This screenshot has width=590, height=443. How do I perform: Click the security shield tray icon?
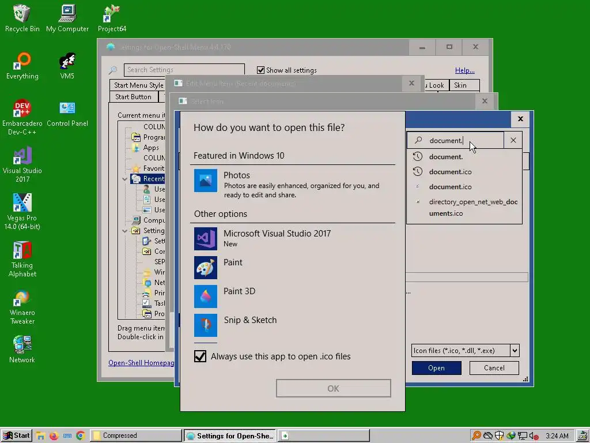click(x=499, y=436)
